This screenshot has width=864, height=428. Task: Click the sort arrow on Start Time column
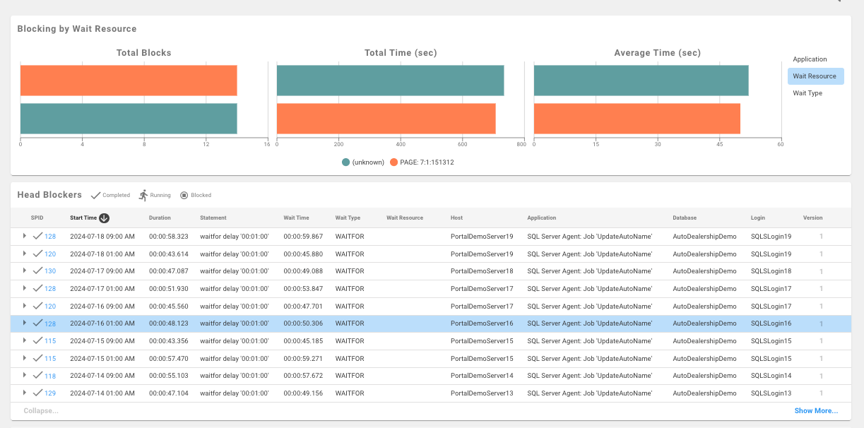pyautogui.click(x=104, y=218)
